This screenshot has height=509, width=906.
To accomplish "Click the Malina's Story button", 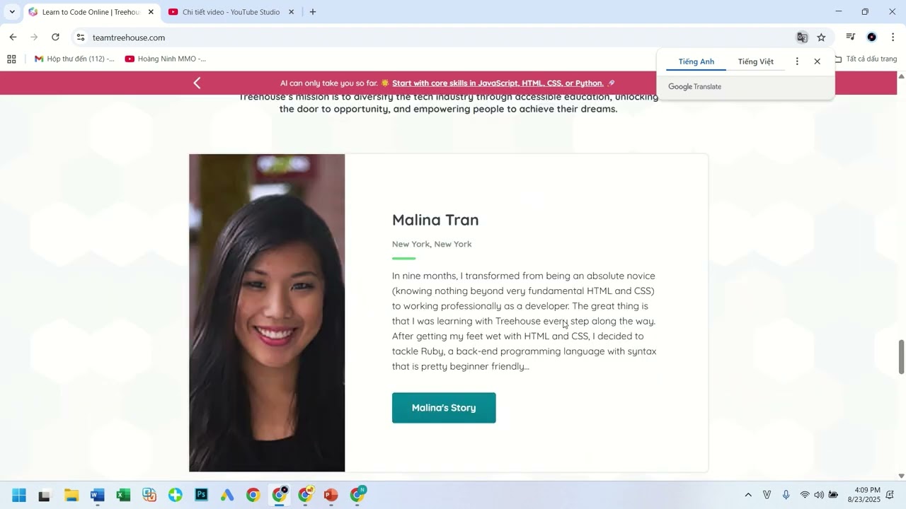I will tap(444, 408).
